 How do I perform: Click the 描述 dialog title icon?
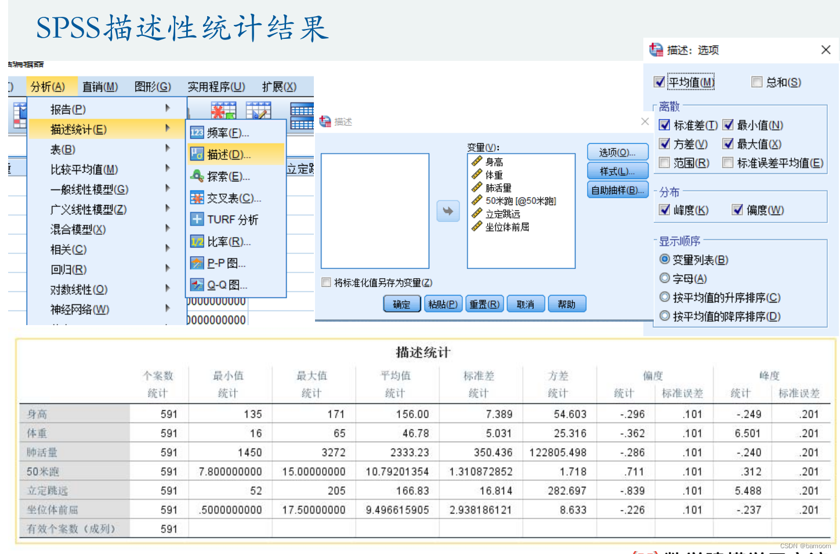[x=325, y=121]
